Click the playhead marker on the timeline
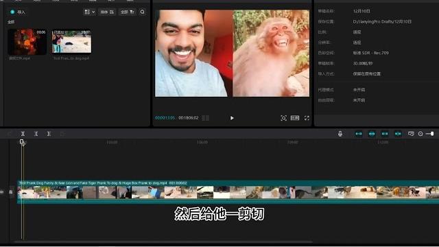Screen dimensions: 439x247 [22, 142]
